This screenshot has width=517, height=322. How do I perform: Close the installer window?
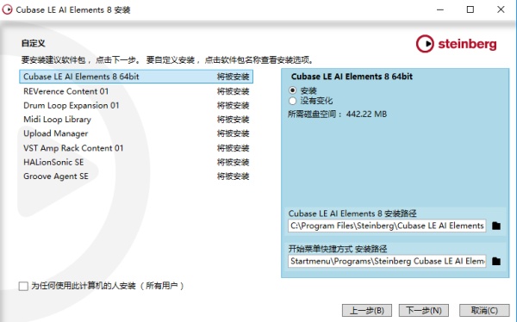[501, 9]
